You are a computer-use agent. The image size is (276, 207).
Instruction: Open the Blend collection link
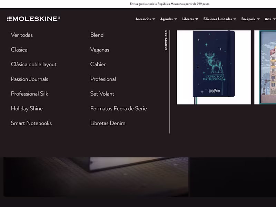[x=97, y=35]
